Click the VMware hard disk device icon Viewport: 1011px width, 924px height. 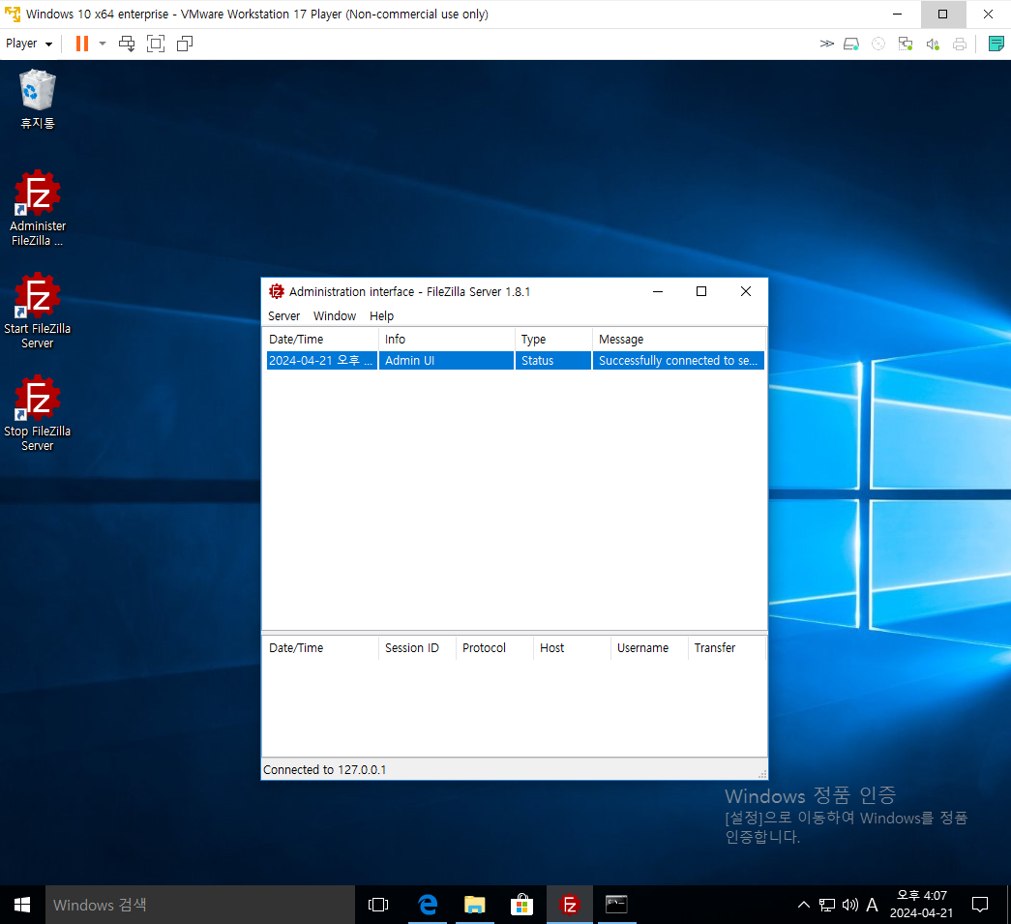(851, 44)
